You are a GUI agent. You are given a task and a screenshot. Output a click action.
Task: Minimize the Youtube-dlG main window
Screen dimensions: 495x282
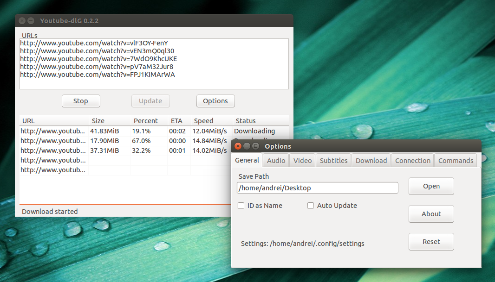coord(31,21)
